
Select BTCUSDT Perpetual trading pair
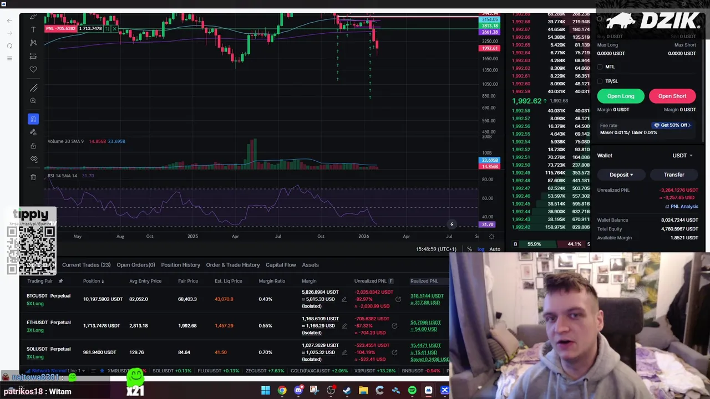pos(48,296)
